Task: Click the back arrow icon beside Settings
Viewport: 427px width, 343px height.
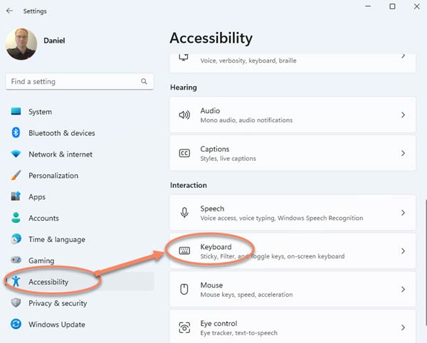Action: [x=9, y=11]
